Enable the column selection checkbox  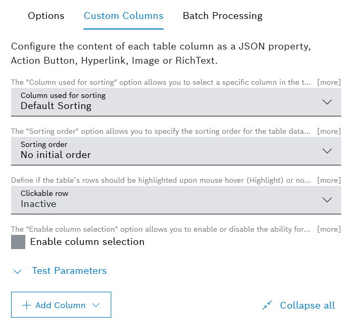point(18,242)
